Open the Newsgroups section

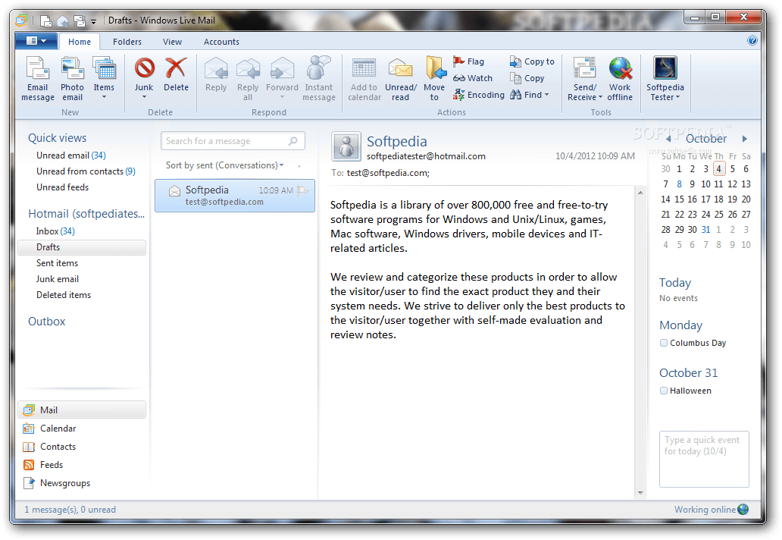56,483
